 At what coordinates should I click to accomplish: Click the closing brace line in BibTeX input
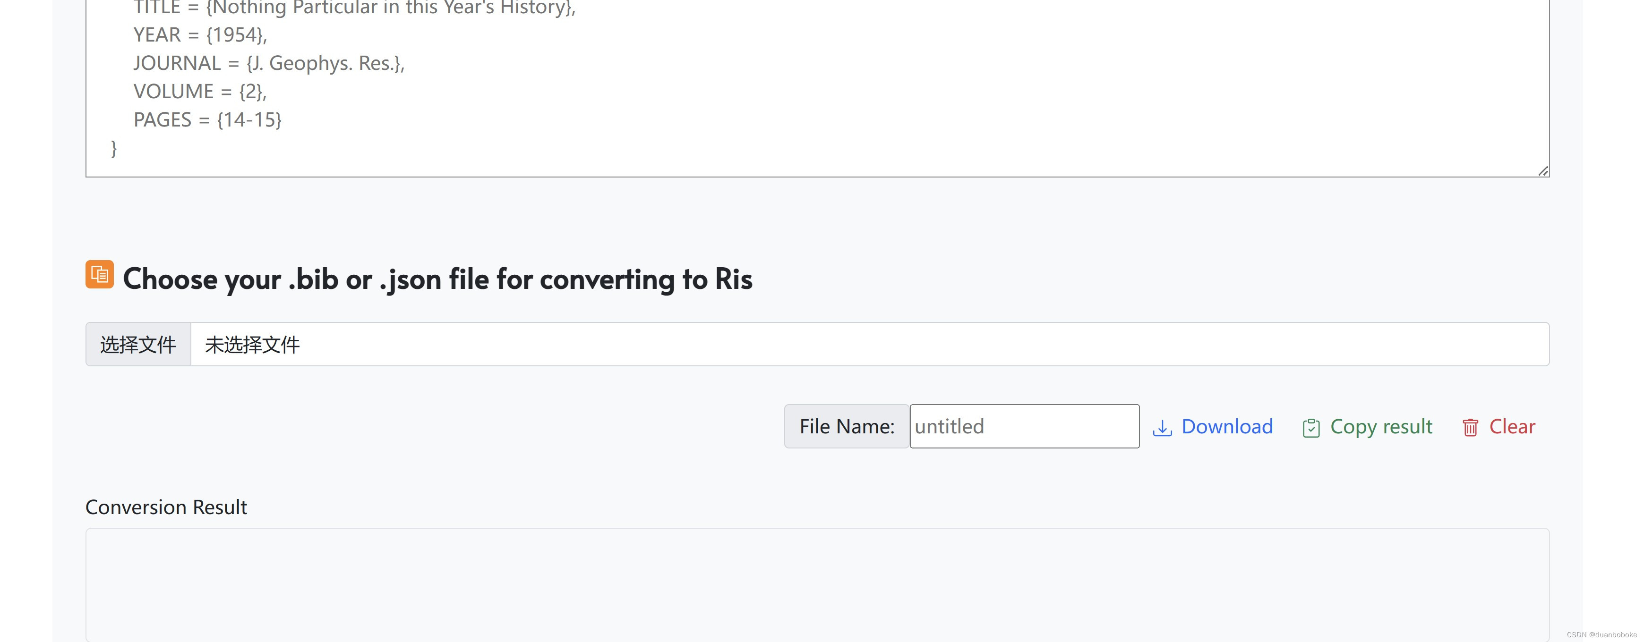pos(114,149)
